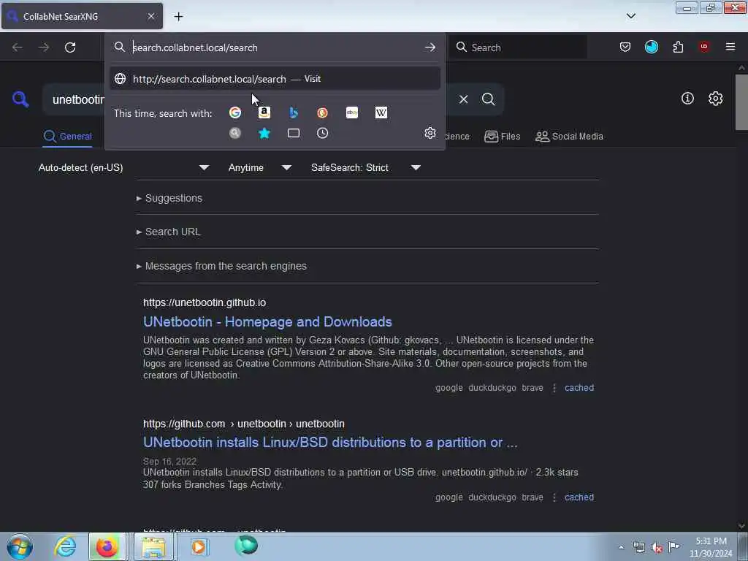Screen dimensions: 748x561
Task: Expand the Suggestions section
Action: point(169,198)
